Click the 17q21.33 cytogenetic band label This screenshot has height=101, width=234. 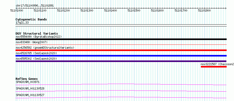pos(22,23)
